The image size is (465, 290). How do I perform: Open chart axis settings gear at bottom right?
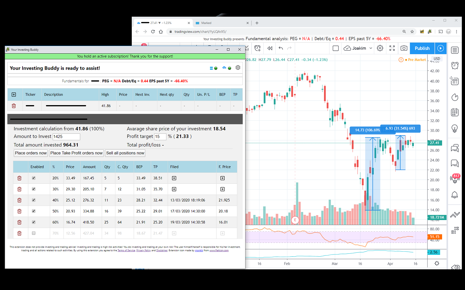(x=437, y=264)
